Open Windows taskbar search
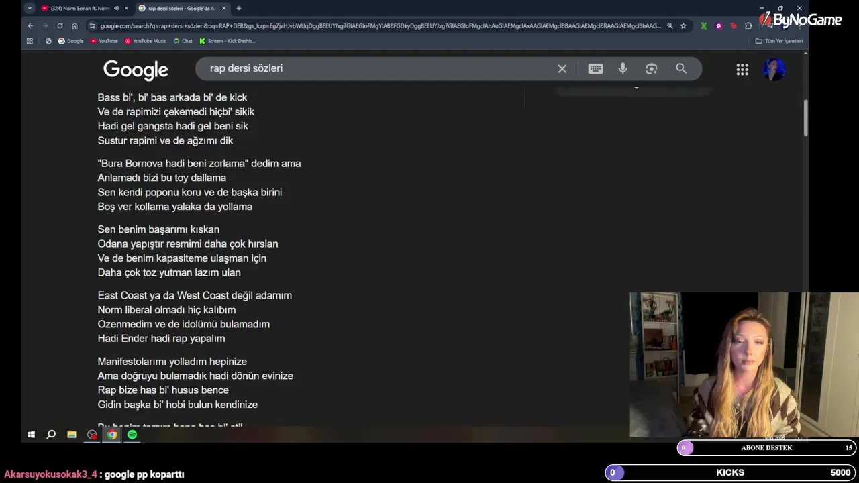This screenshot has height=483, width=859. pos(51,435)
